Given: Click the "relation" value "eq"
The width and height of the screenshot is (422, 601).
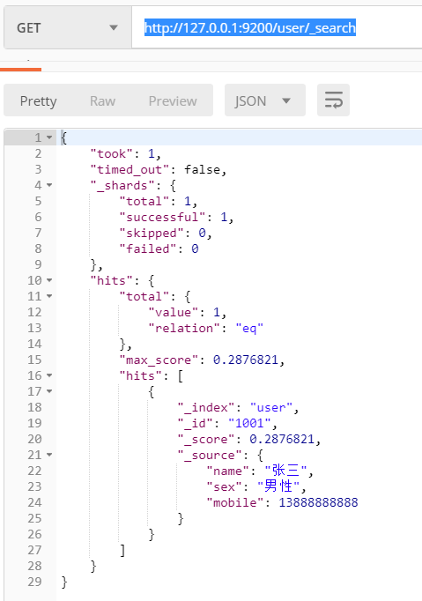Looking at the screenshot, I should [x=249, y=328].
